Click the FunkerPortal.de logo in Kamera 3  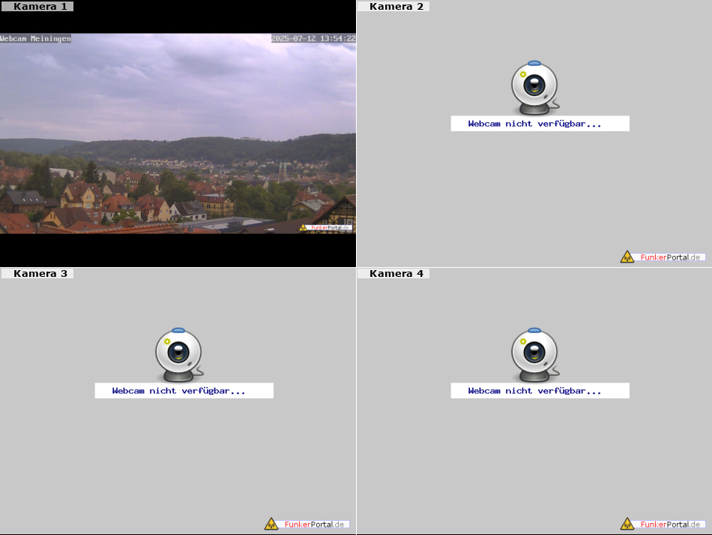pos(307,524)
